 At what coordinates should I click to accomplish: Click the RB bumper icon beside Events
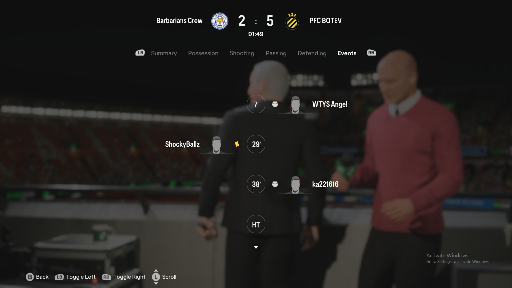[x=371, y=53]
